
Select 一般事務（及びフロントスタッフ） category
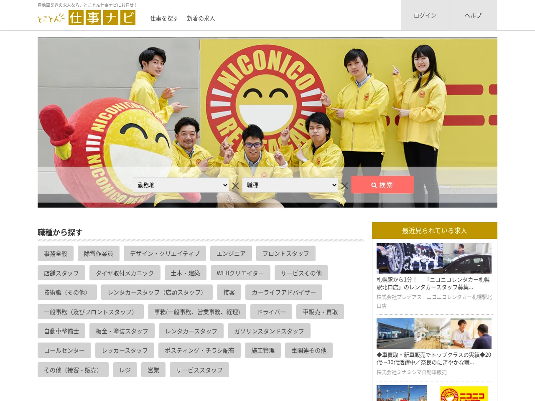(x=91, y=312)
